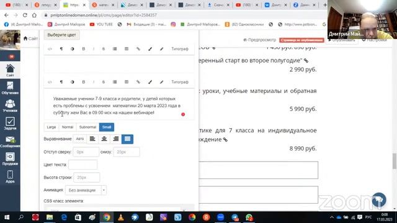The height and width of the screenshot is (223, 397).
Task: Click link icon beside 8 990 руб. description
Action: coord(225,139)
